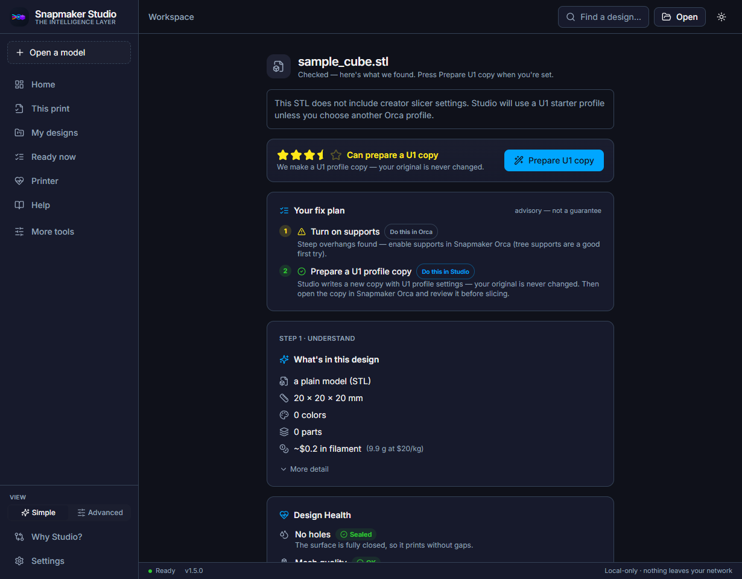Switch the view to Advanced
This screenshot has height=579, width=742.
(100, 513)
